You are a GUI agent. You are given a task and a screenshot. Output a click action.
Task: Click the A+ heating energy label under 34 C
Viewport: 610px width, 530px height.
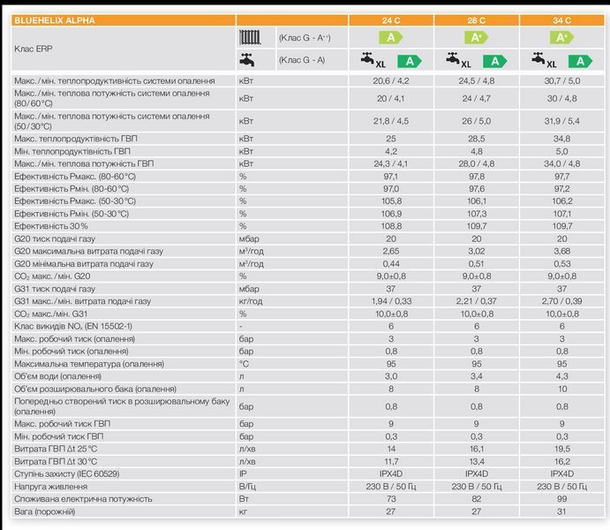[x=561, y=37]
